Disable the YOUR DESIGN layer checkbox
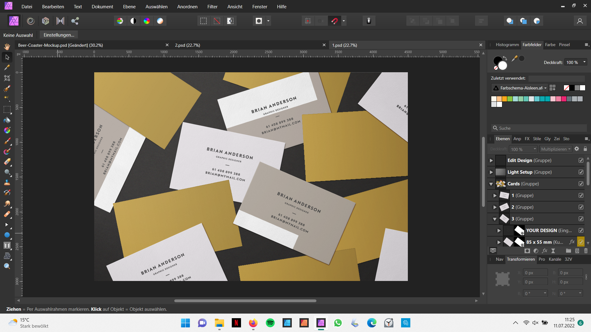 [x=581, y=230]
